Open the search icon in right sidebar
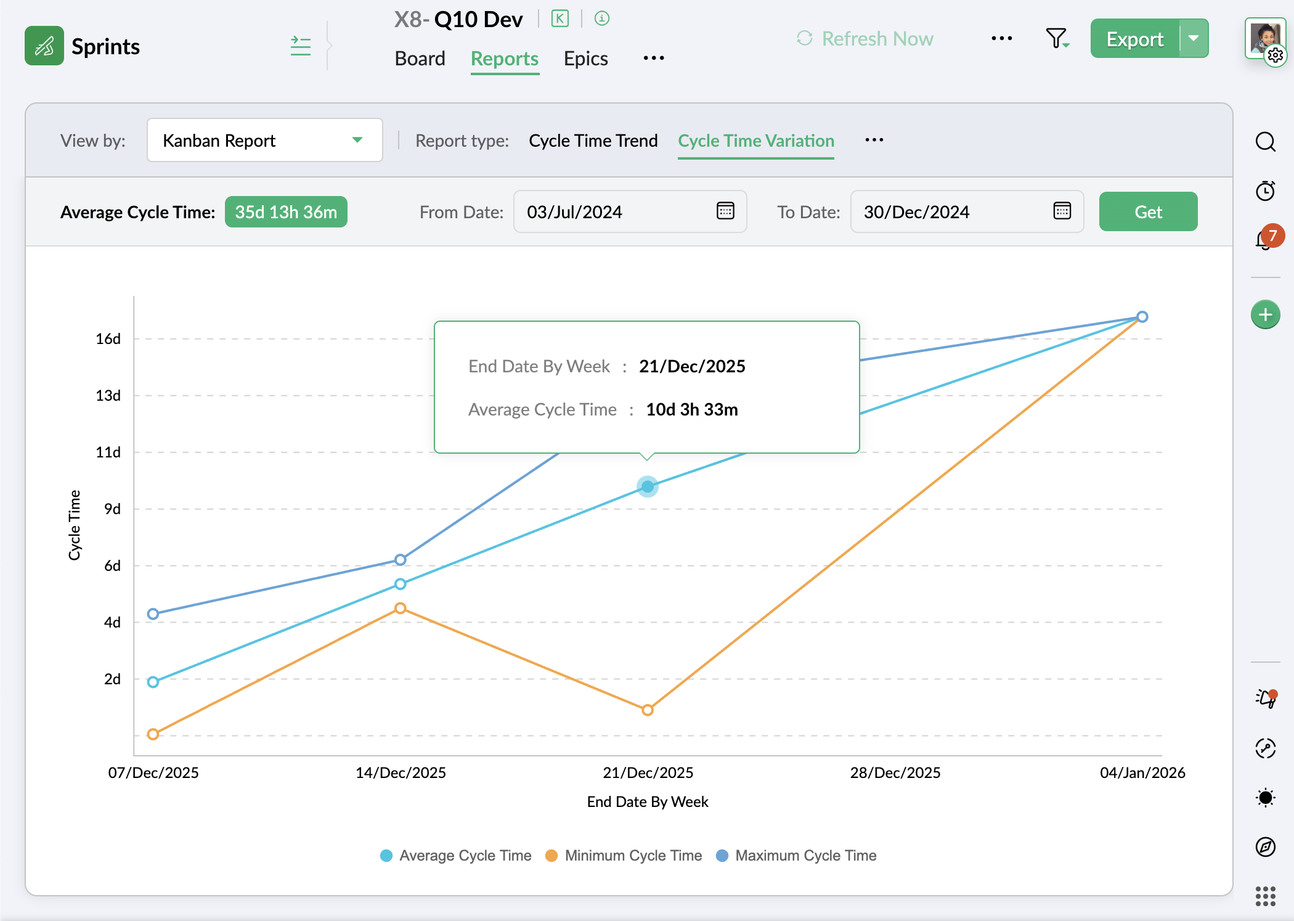This screenshot has height=921, width=1294. coord(1265,142)
